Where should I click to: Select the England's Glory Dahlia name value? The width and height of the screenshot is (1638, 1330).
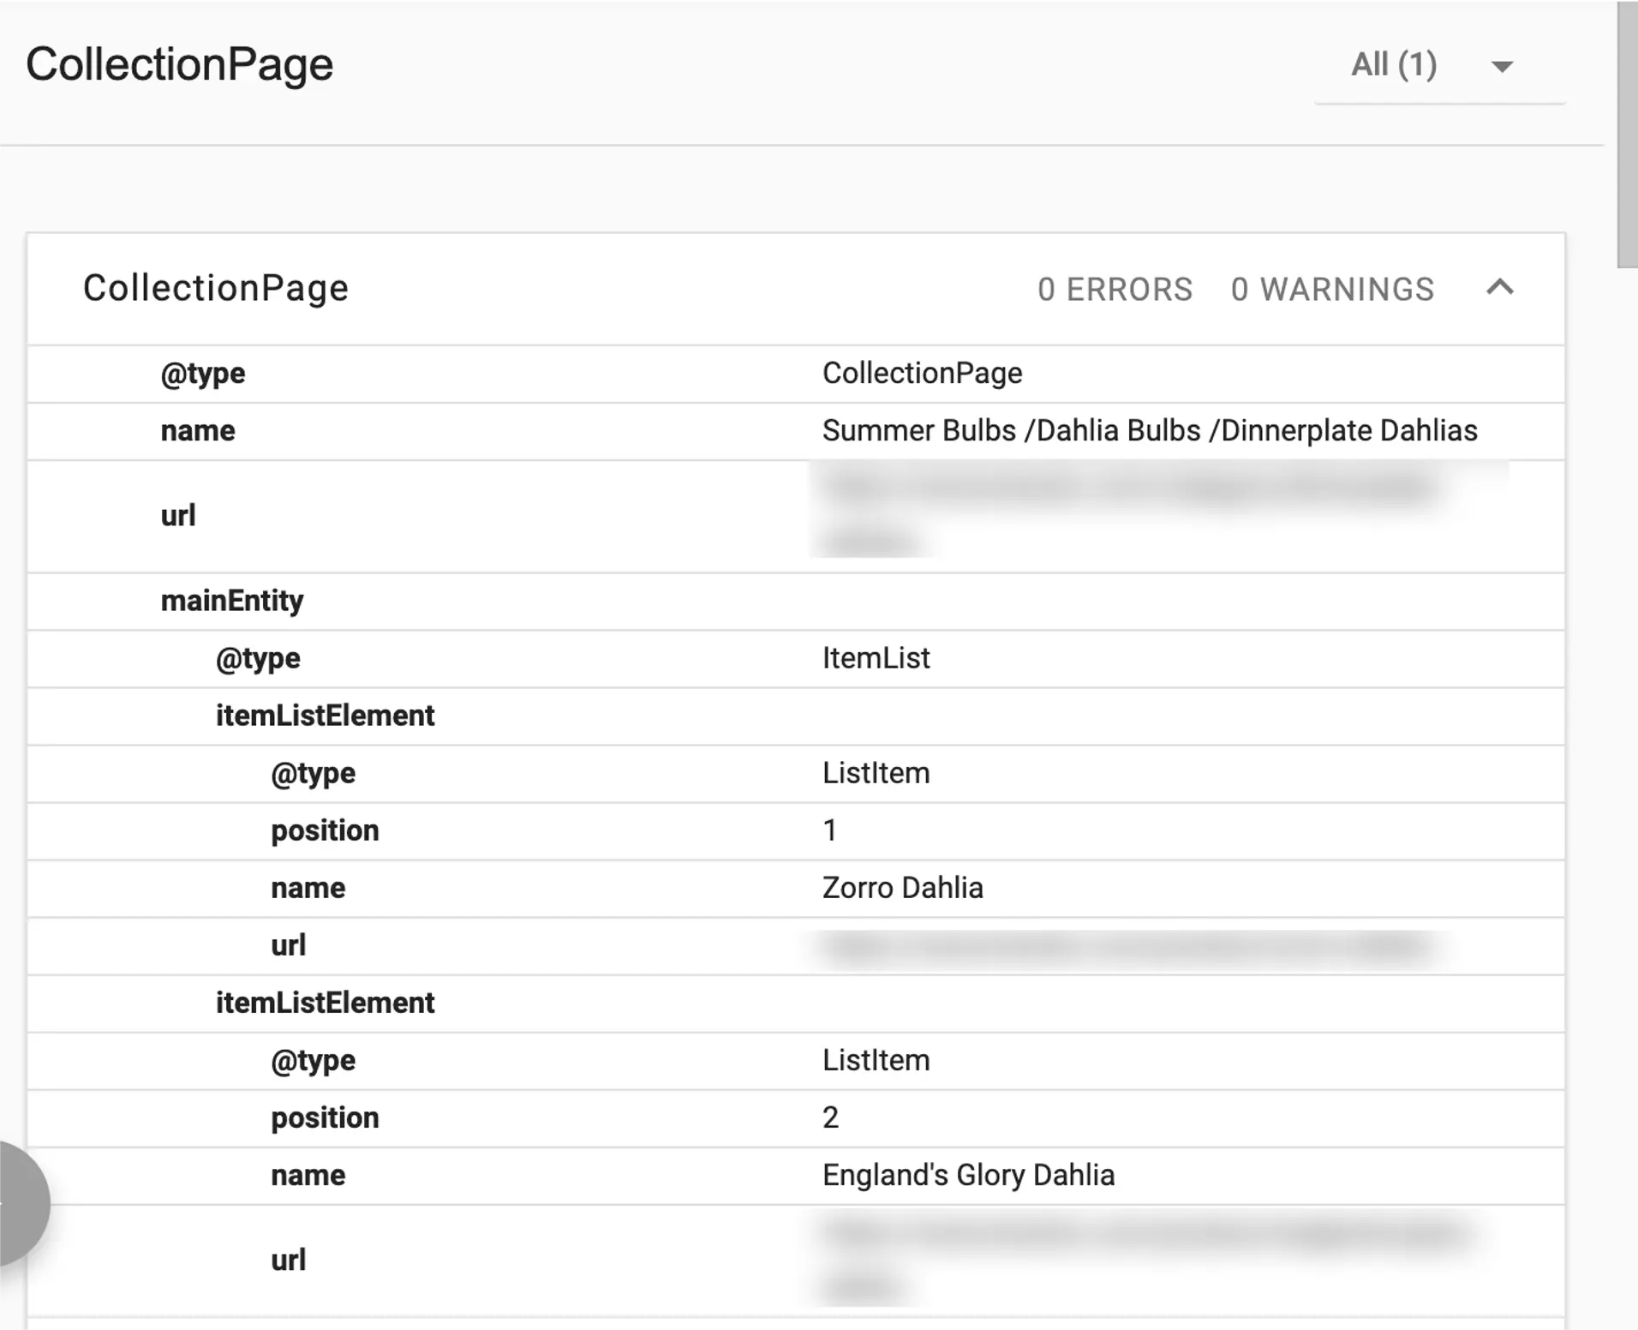click(x=967, y=1175)
